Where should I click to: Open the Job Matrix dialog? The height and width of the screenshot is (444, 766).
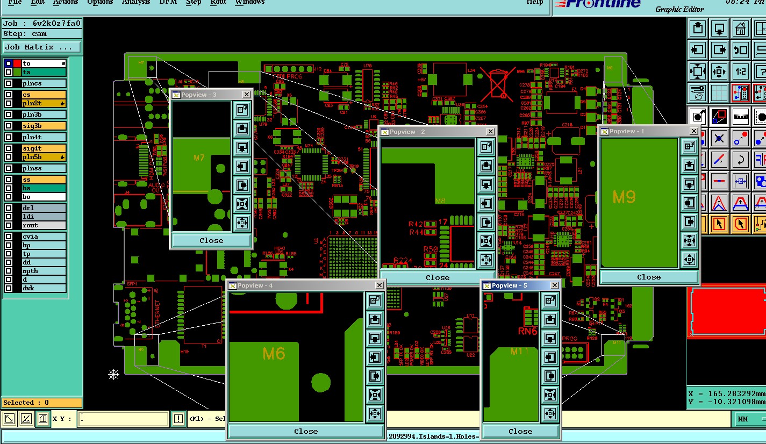click(x=42, y=47)
